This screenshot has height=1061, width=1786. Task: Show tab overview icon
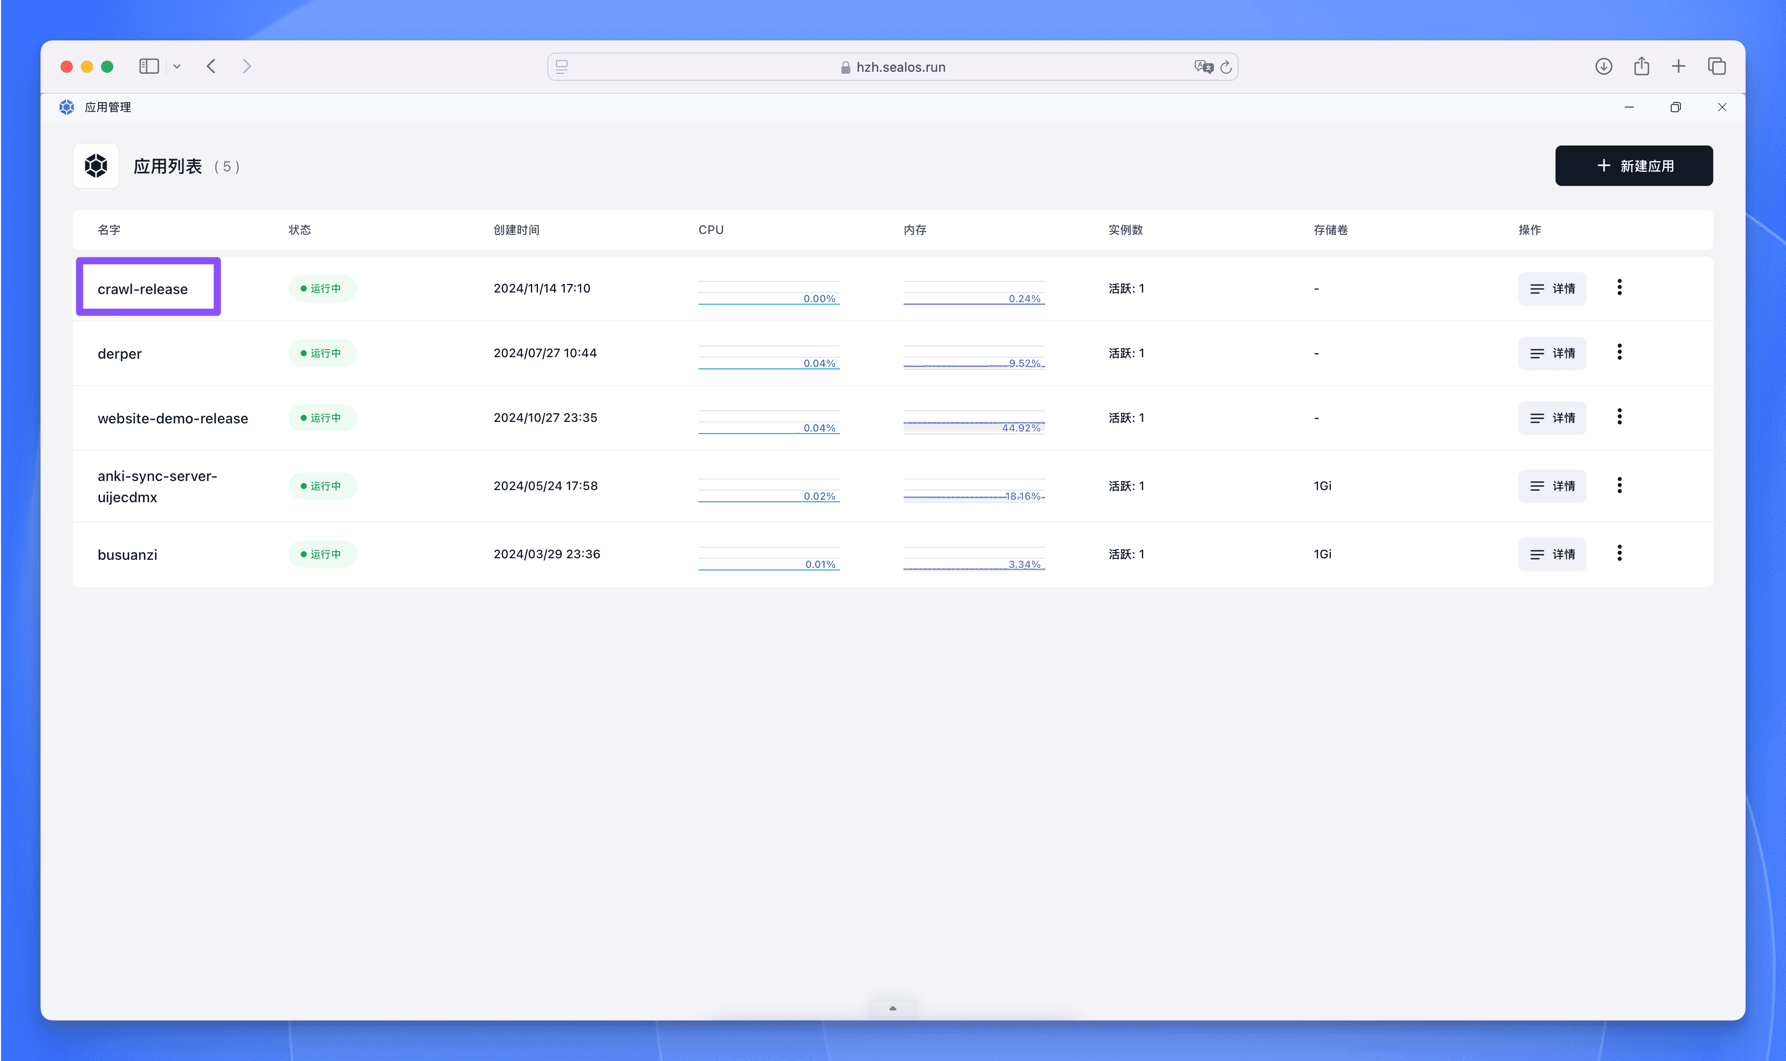1717,67
